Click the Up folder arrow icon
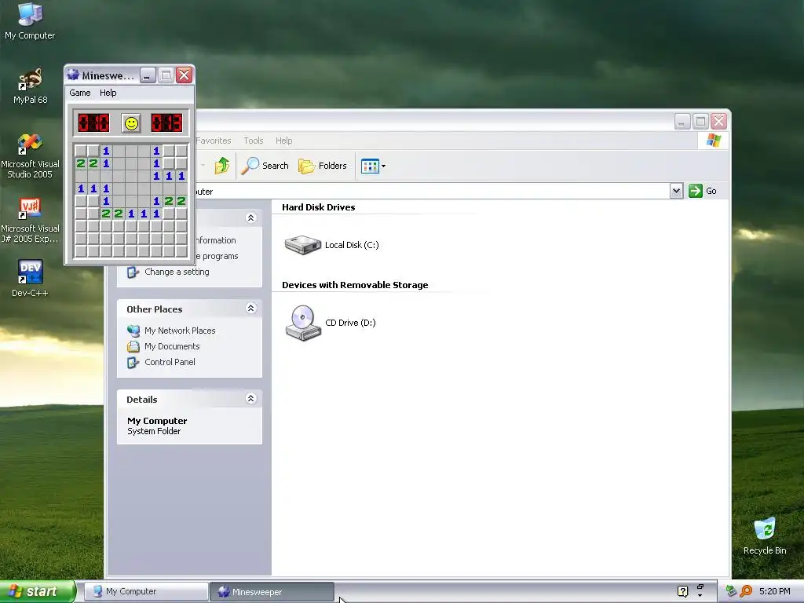This screenshot has height=603, width=804. click(x=222, y=166)
